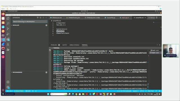Click the filter extensions funnel icon
180x101 pixels.
(37, 18)
